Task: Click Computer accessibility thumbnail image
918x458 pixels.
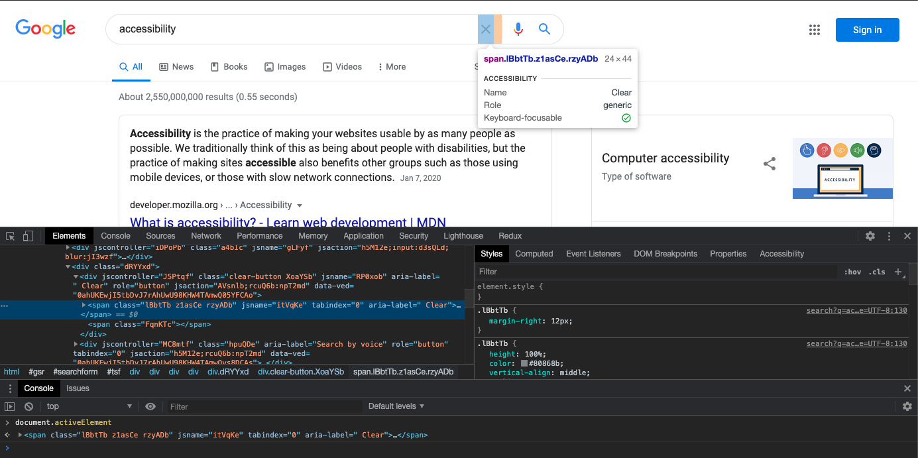Action: click(x=842, y=168)
